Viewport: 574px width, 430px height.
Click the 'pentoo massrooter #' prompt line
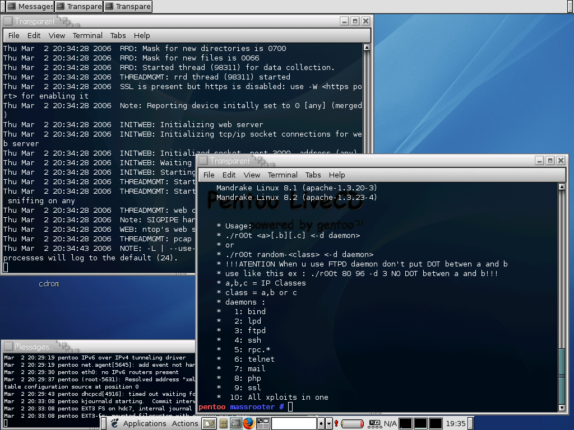pyautogui.click(x=241, y=406)
